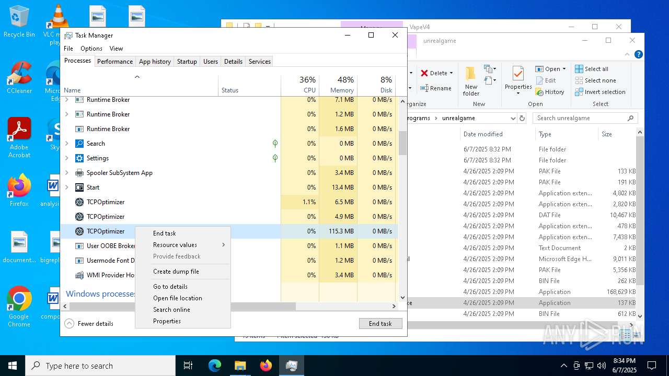669x376 pixels.
Task: Choose Open file location
Action: point(183,298)
